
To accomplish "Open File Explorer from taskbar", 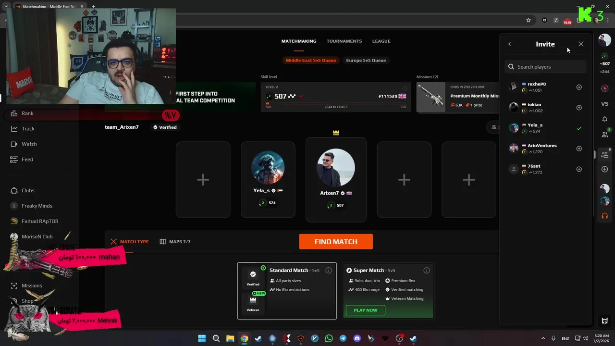I will tap(230, 338).
